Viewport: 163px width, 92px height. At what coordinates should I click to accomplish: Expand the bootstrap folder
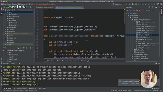click(x=5, y=27)
